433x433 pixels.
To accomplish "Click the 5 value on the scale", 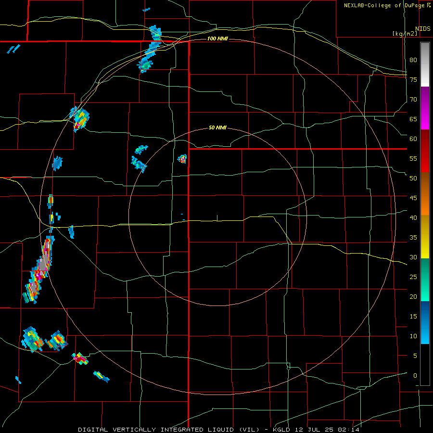I will [415, 356].
